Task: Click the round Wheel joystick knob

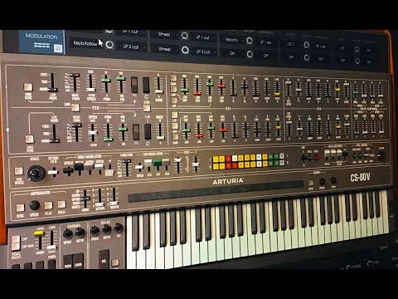Action: (36, 173)
